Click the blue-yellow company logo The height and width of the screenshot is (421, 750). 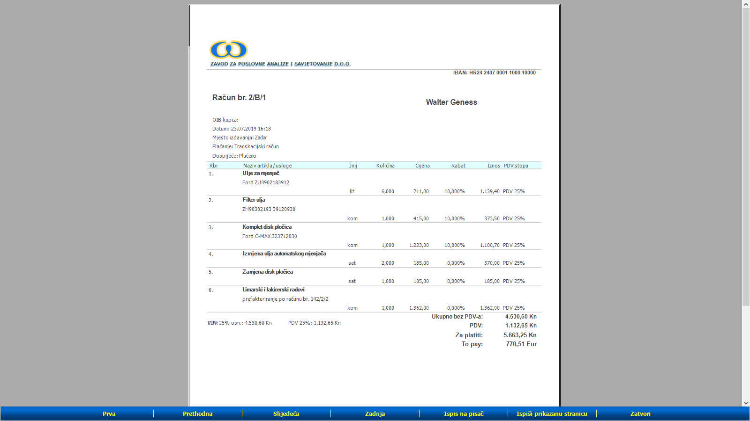[229, 50]
